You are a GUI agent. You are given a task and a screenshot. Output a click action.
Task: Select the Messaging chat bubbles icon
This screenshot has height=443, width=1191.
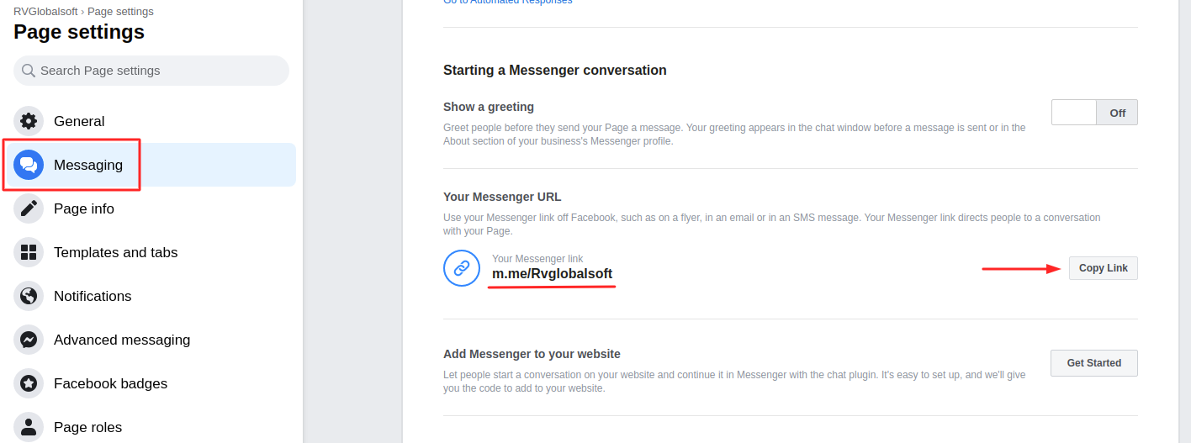pos(29,165)
